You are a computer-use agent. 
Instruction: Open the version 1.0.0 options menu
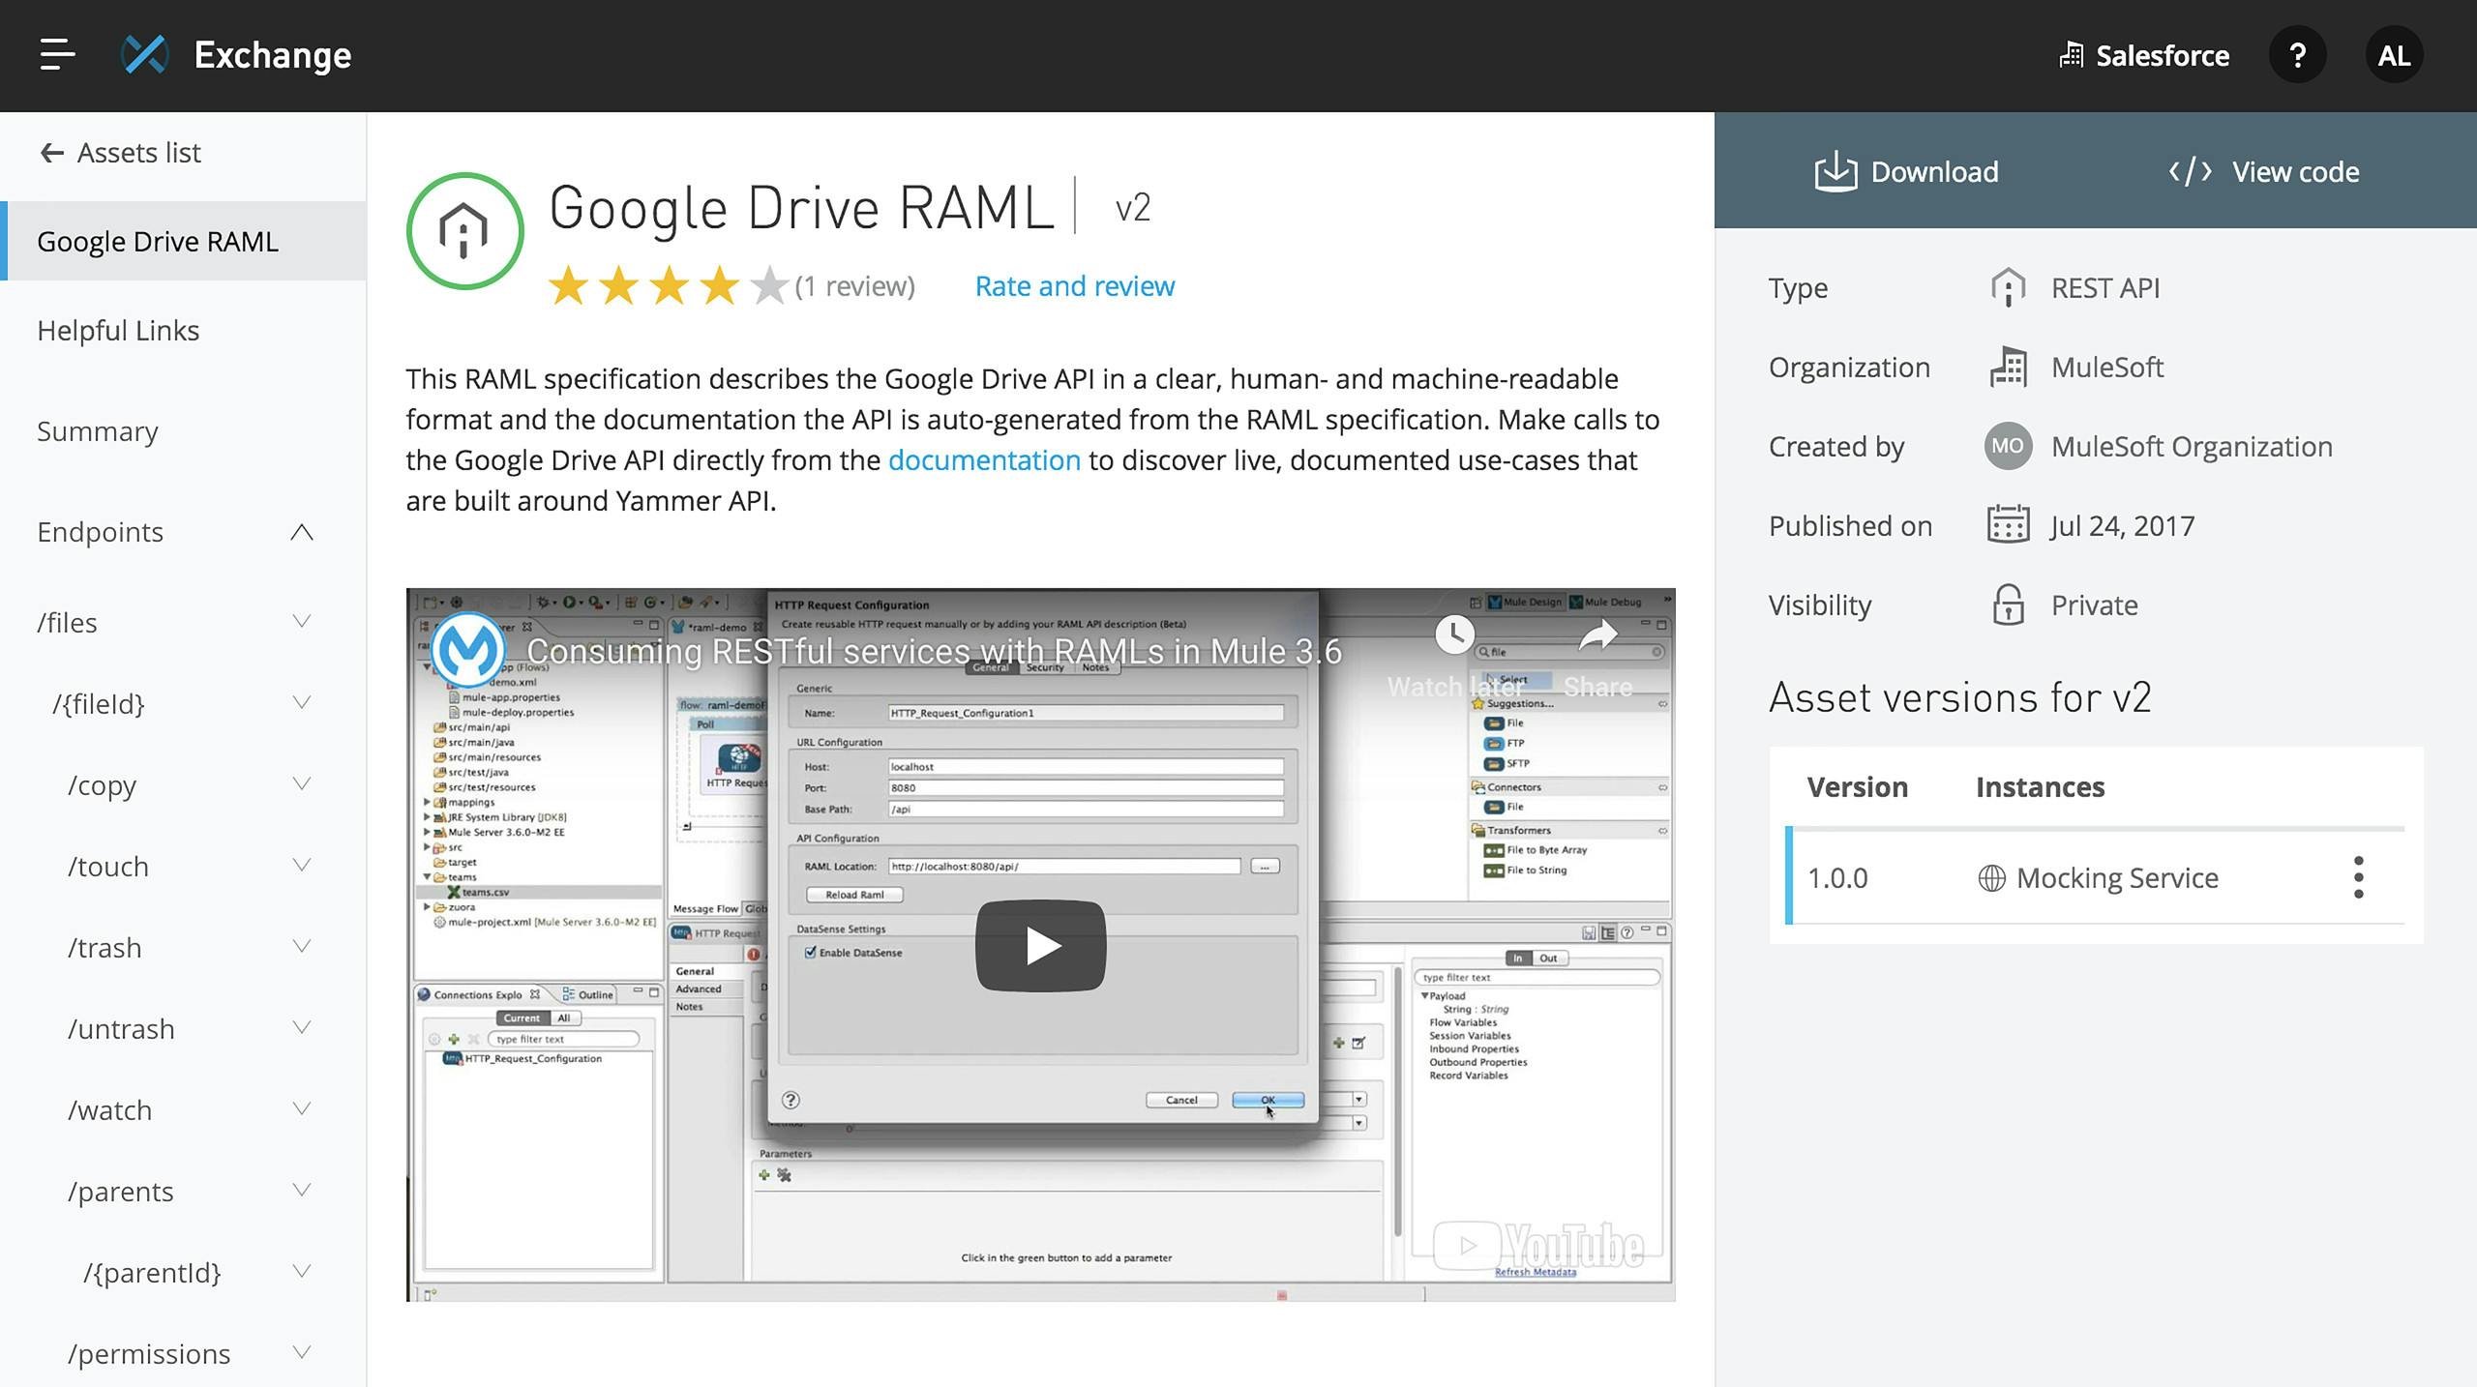[2358, 877]
